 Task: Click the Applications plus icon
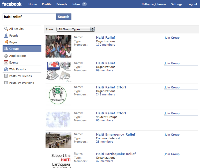[6, 56]
